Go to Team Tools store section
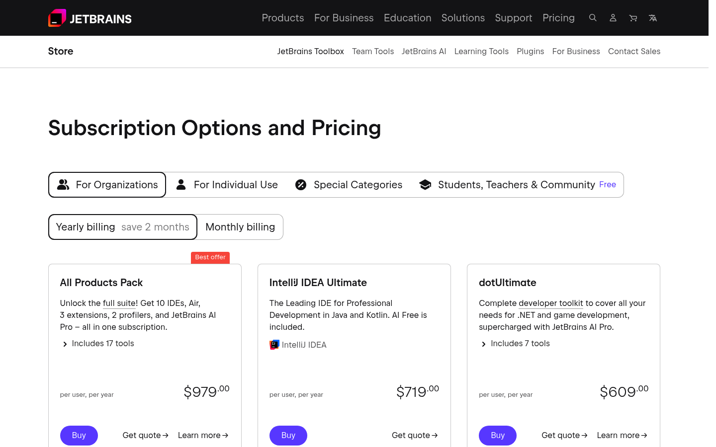Screen dimensions: 716x447 (x=373, y=51)
